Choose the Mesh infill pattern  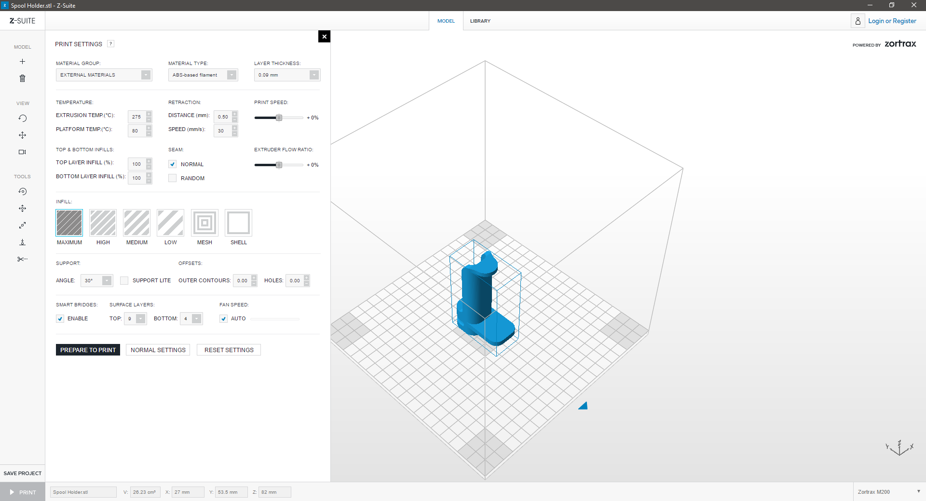tap(204, 223)
